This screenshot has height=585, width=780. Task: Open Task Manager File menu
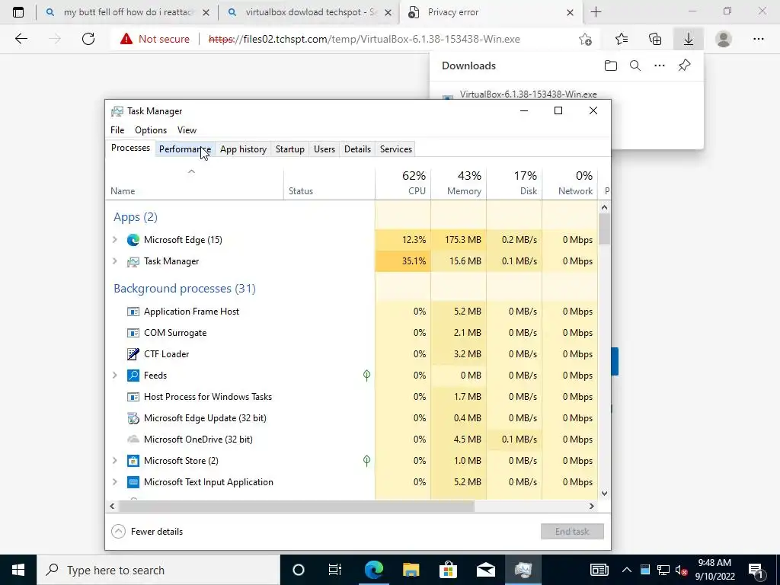117,129
